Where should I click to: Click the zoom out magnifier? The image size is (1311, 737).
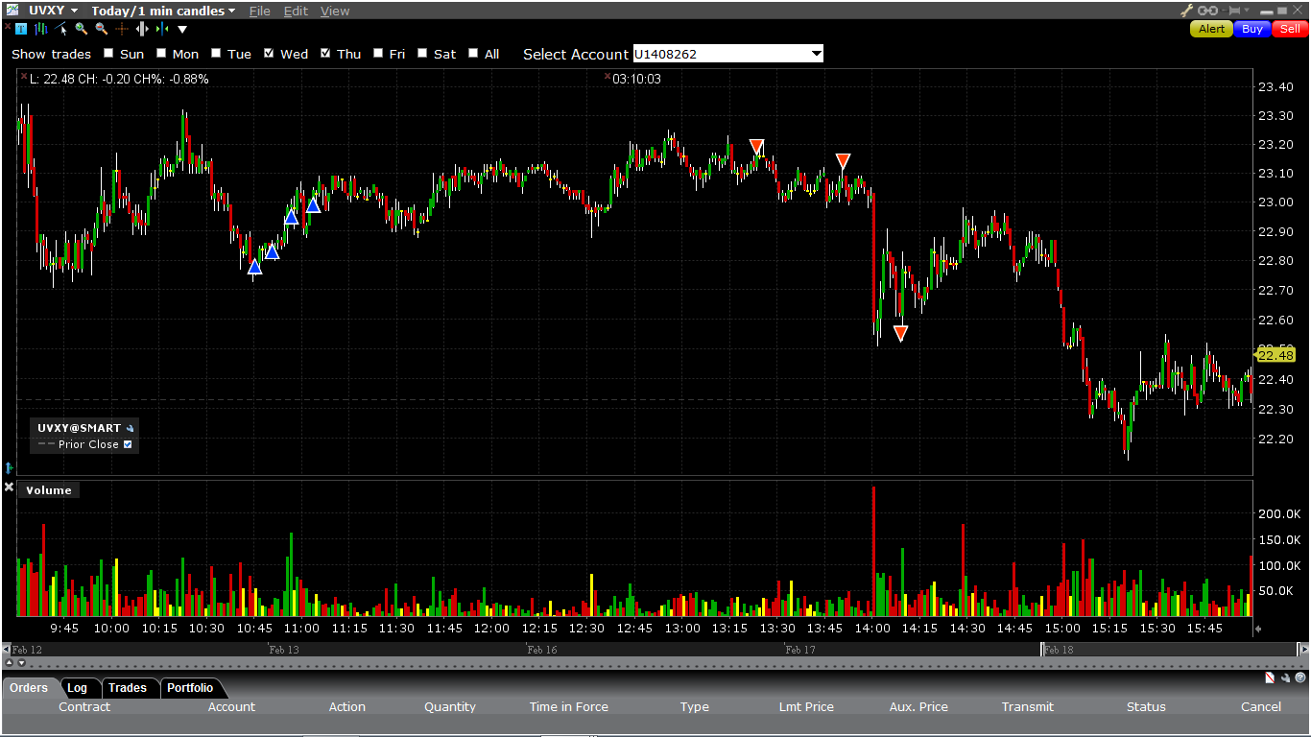click(102, 29)
